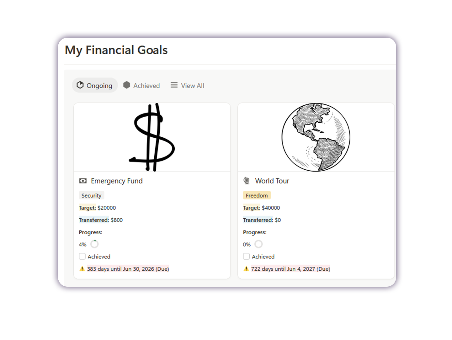The image size is (452, 340).
Task: Click the Achieved tab filled hexagon icon
Action: tap(127, 85)
